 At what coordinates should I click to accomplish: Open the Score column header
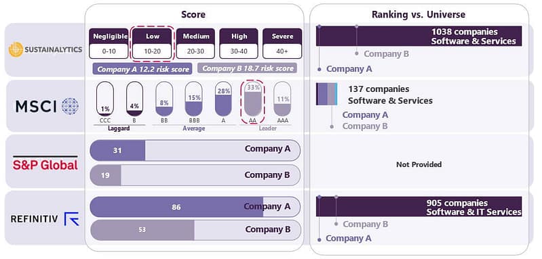[193, 14]
